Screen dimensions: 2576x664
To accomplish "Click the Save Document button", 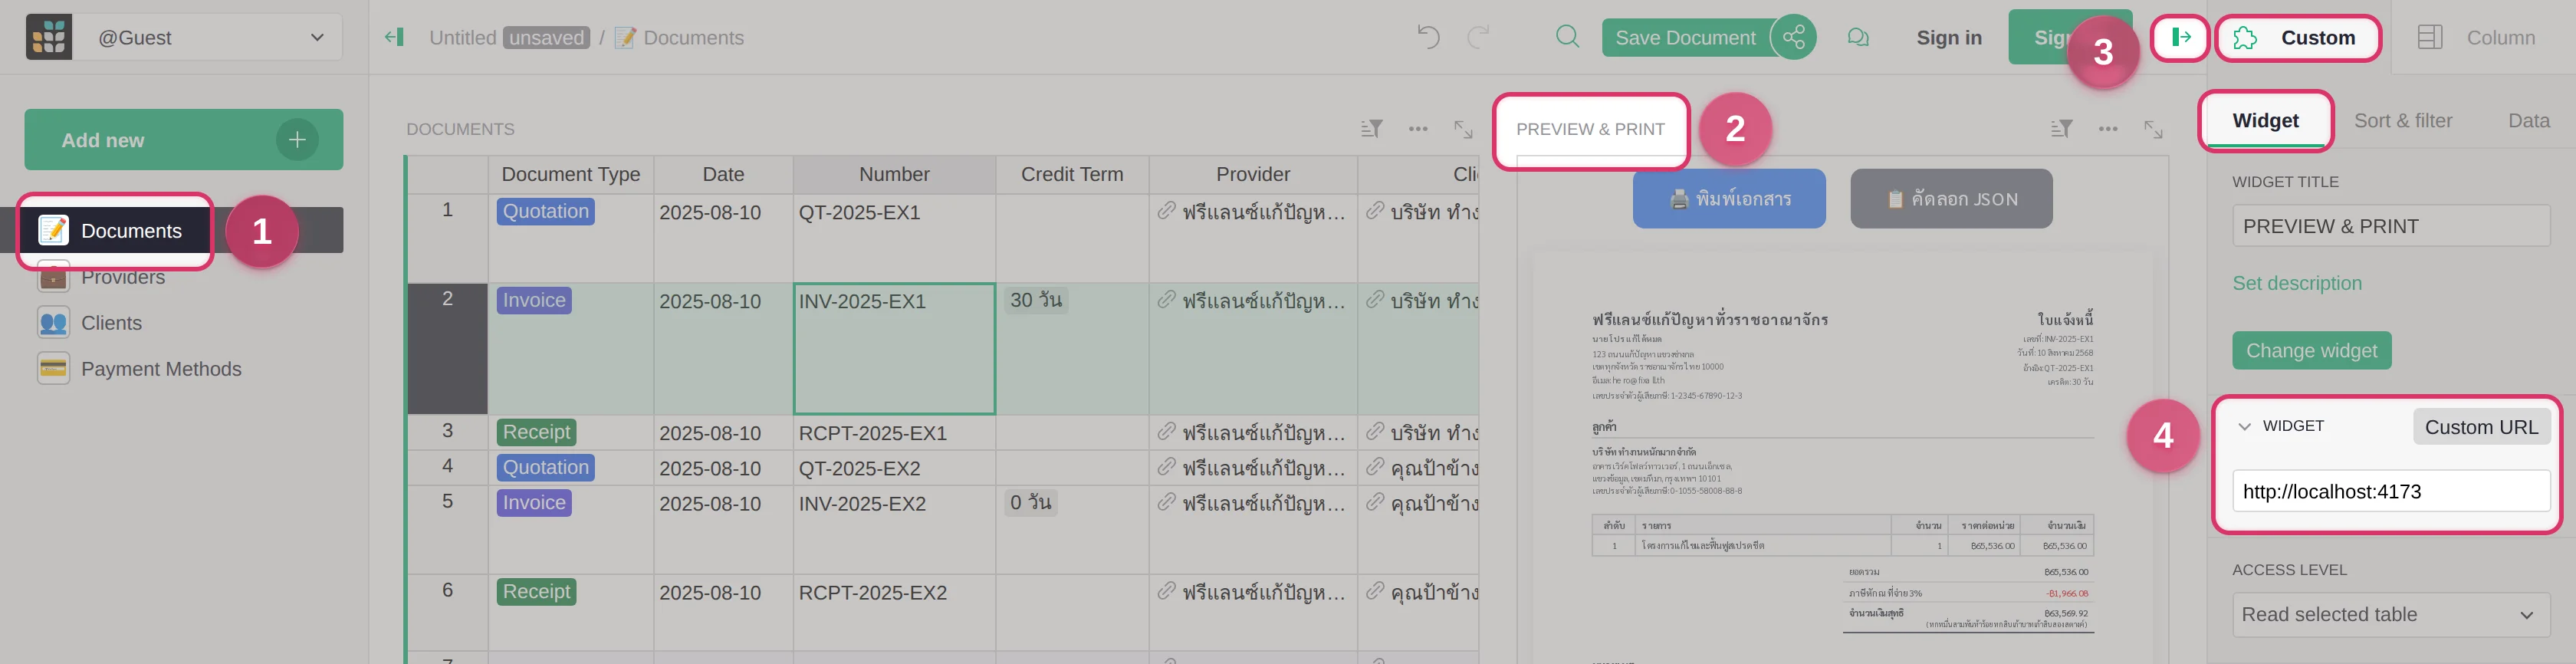I will (x=1684, y=38).
